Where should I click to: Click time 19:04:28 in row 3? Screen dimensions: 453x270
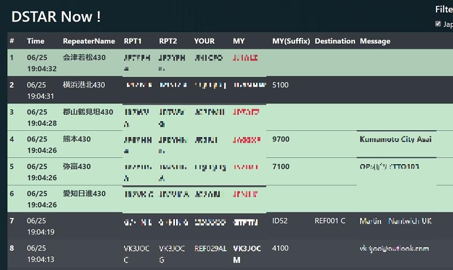[x=42, y=123]
